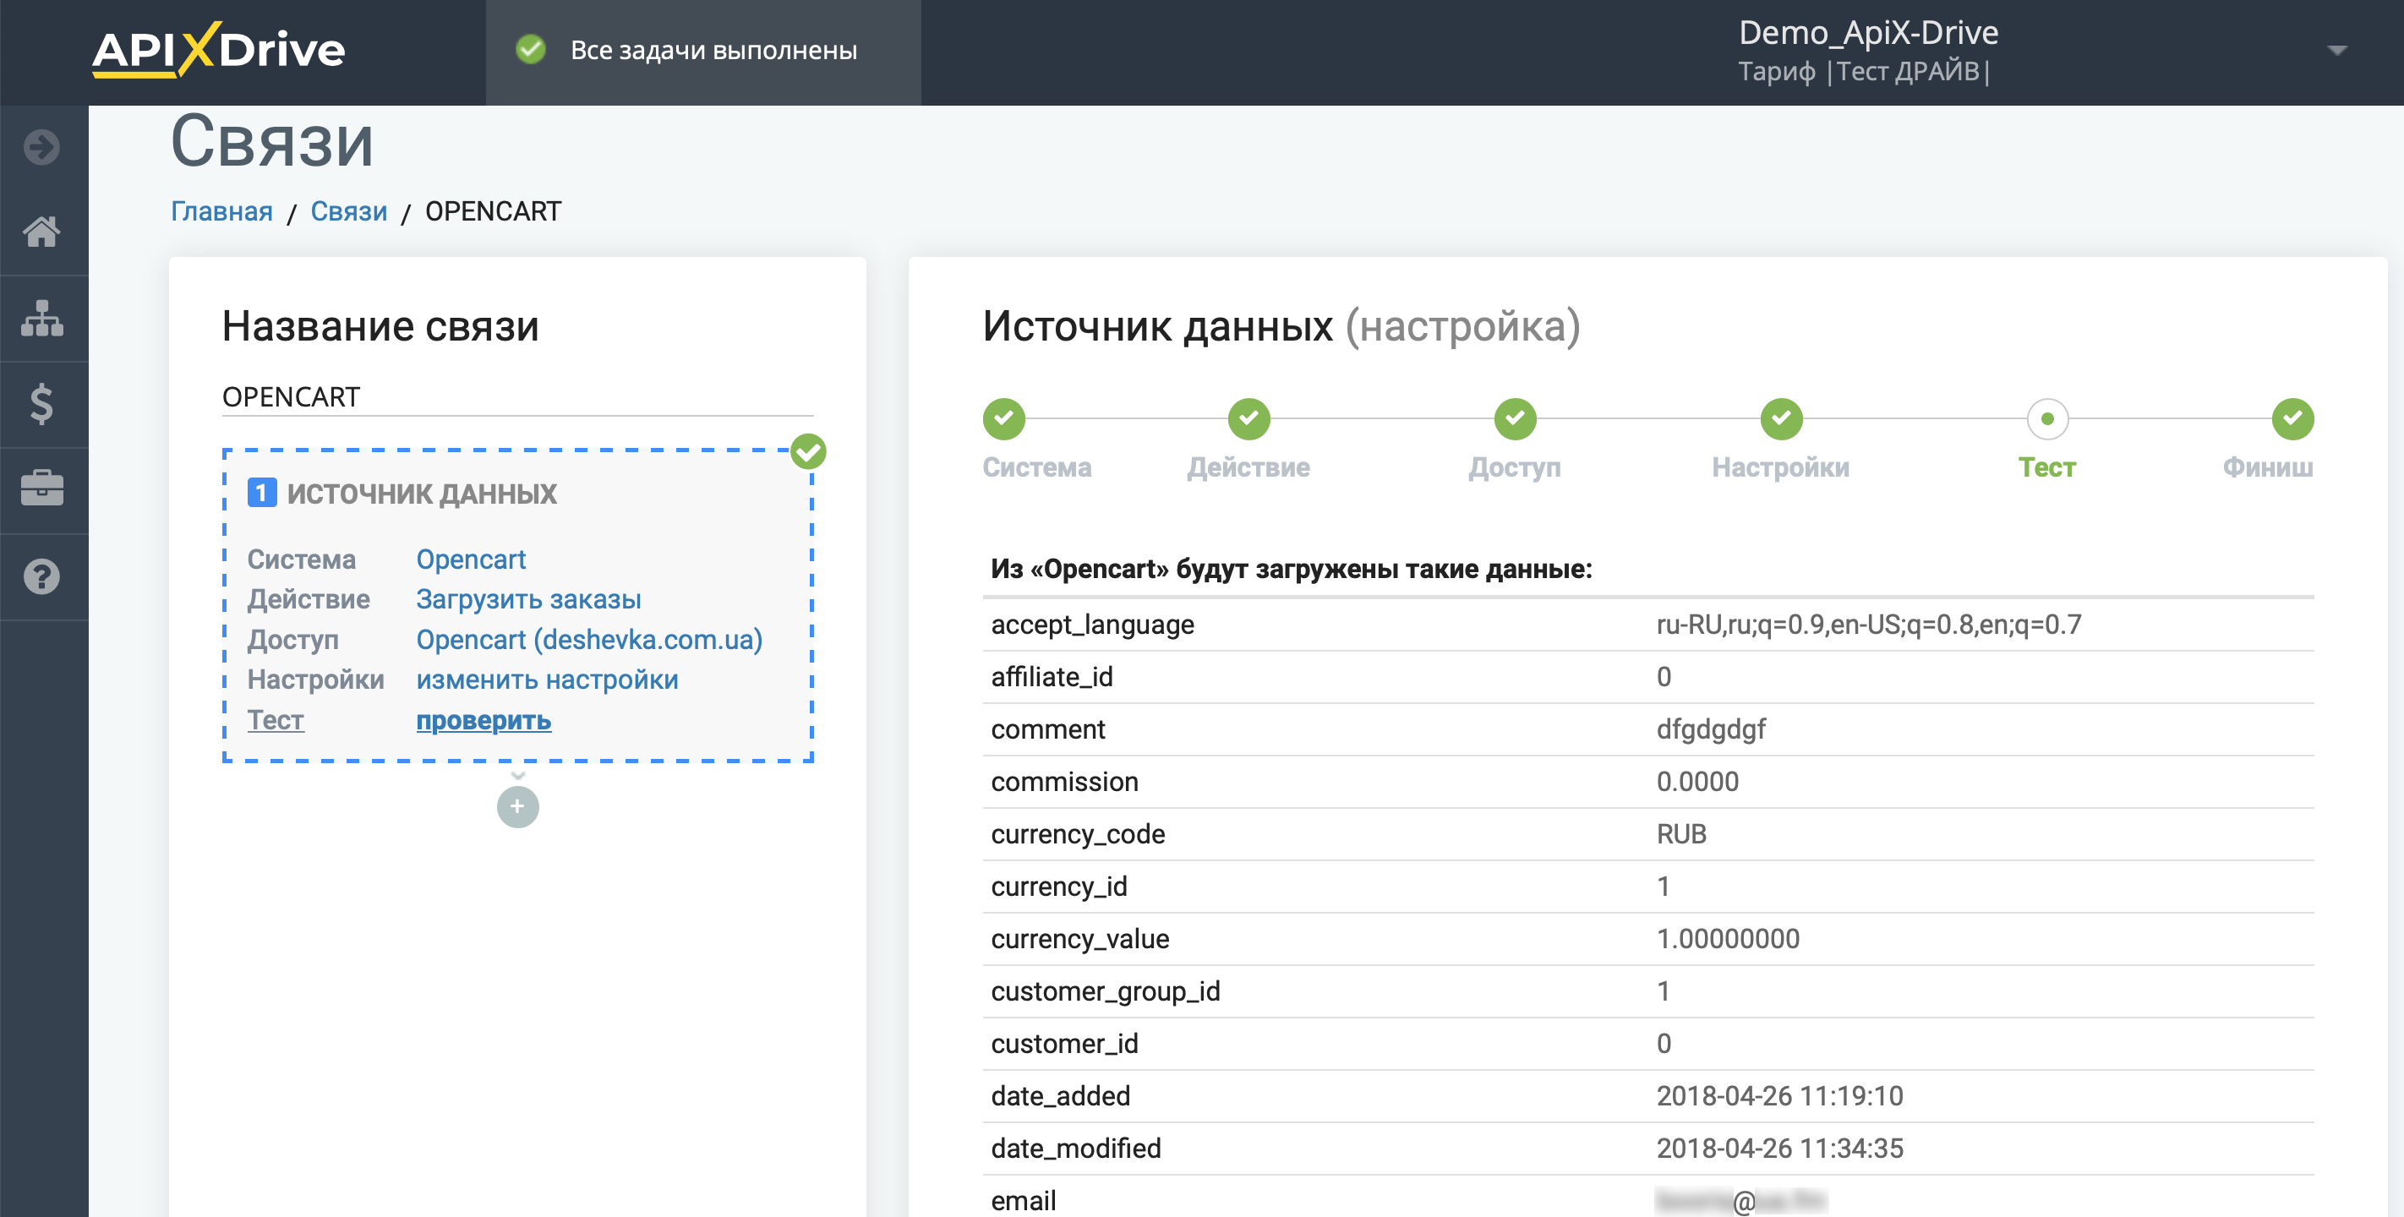Viewport: 2404px width, 1217px height.
Task: Click изменить настройки link
Action: click(x=548, y=679)
